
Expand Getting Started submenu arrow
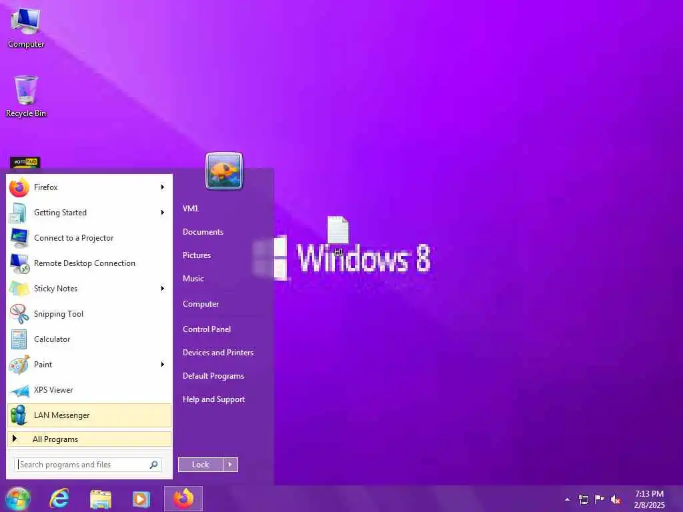(163, 213)
